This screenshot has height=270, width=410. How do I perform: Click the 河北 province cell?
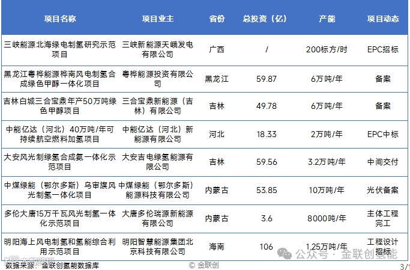pyautogui.click(x=217, y=134)
